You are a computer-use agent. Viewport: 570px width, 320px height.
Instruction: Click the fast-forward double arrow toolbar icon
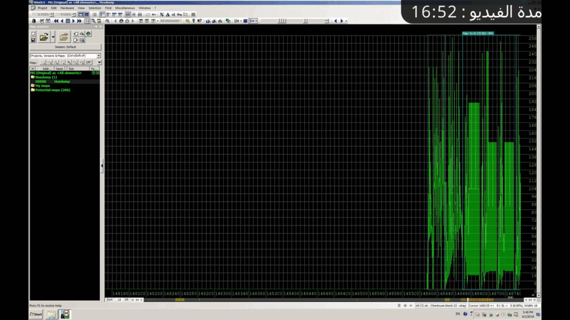[x=80, y=21]
